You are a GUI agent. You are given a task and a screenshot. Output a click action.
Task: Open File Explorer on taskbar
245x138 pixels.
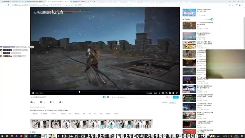click(x=7, y=136)
